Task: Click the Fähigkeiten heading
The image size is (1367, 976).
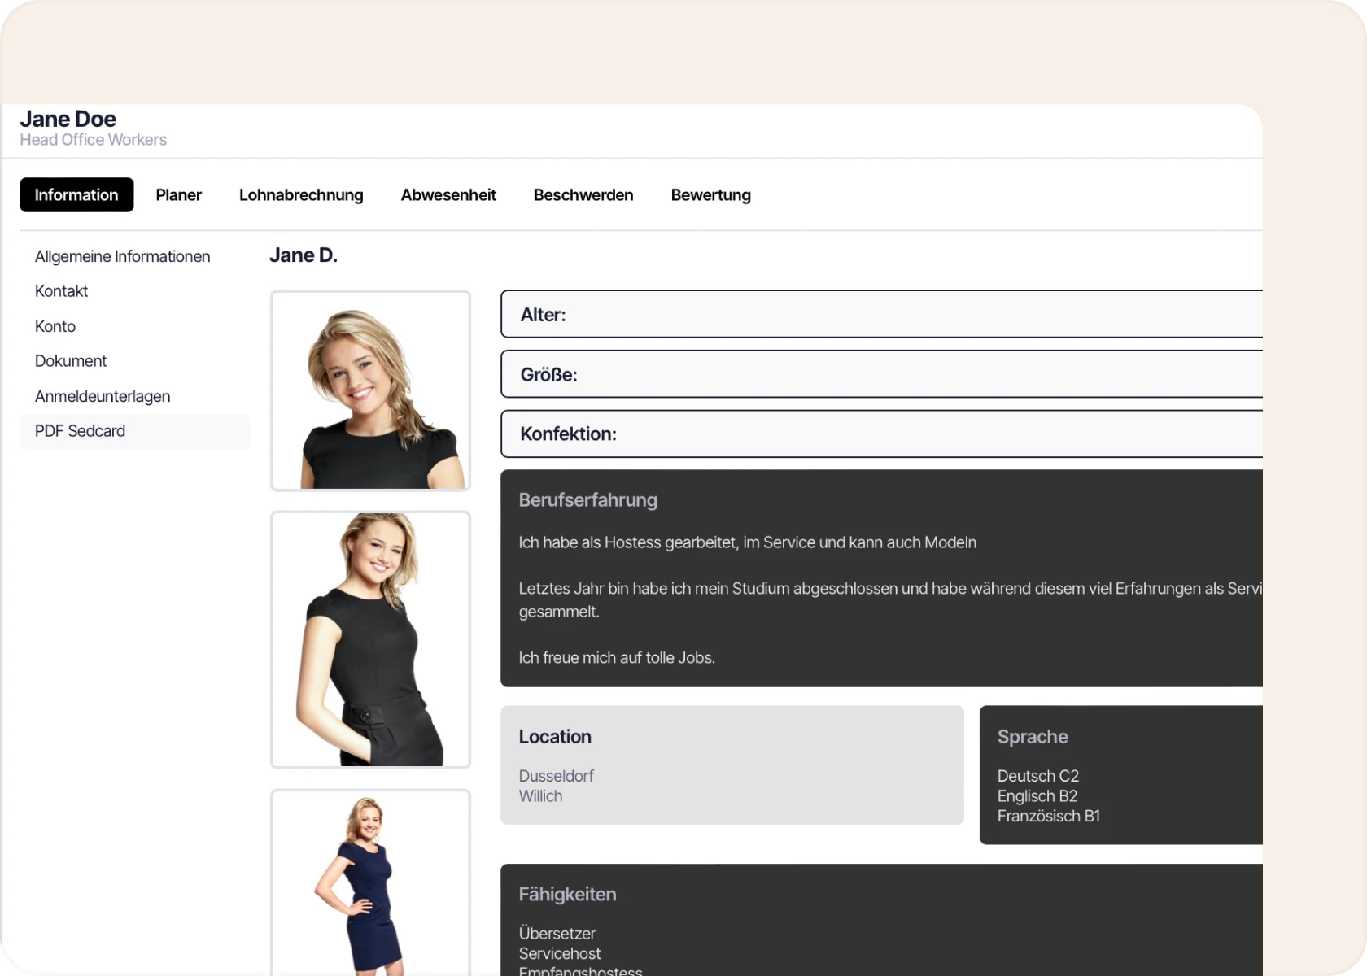Action: tap(567, 895)
